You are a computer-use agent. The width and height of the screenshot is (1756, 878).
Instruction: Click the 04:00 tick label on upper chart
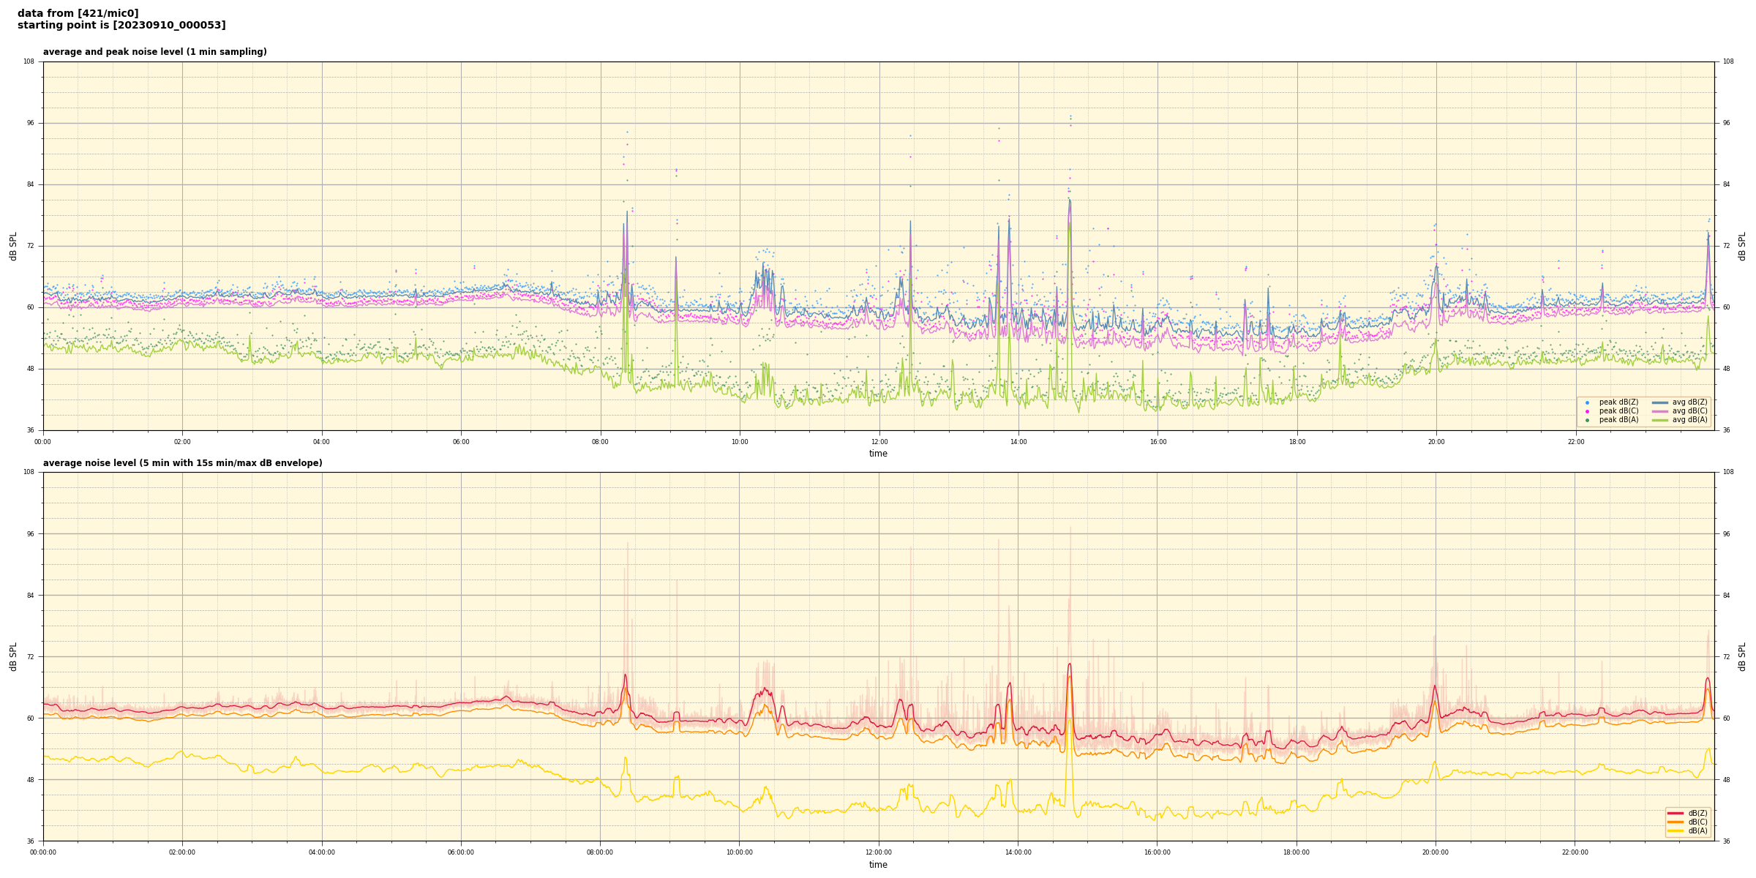(321, 442)
